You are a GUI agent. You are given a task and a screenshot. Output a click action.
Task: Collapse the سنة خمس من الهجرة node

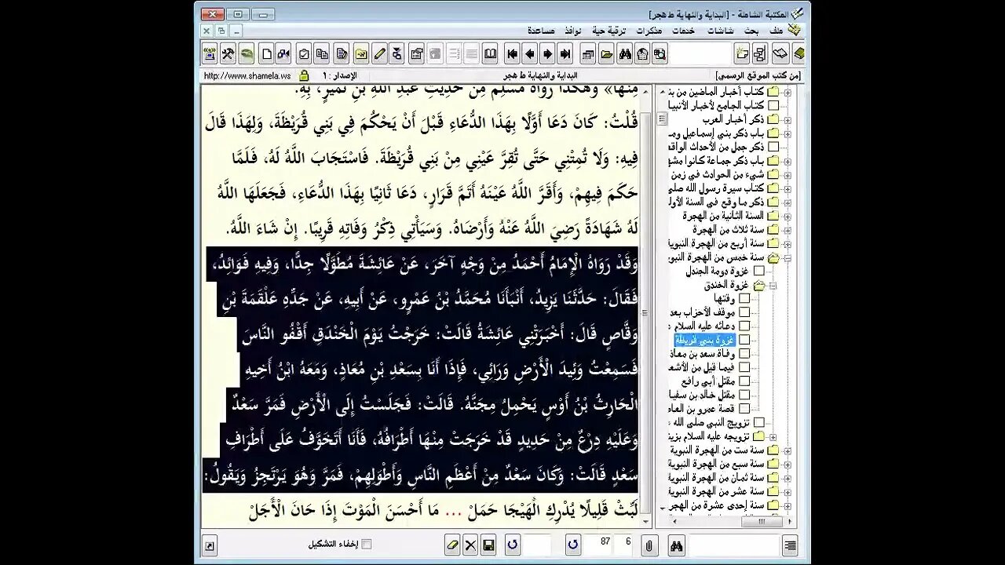pyautogui.click(x=788, y=257)
